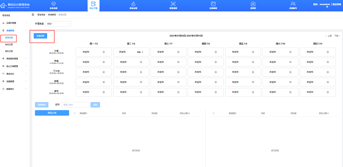
Task: Click the 系统账号 users icon
Action: coord(293,4)
